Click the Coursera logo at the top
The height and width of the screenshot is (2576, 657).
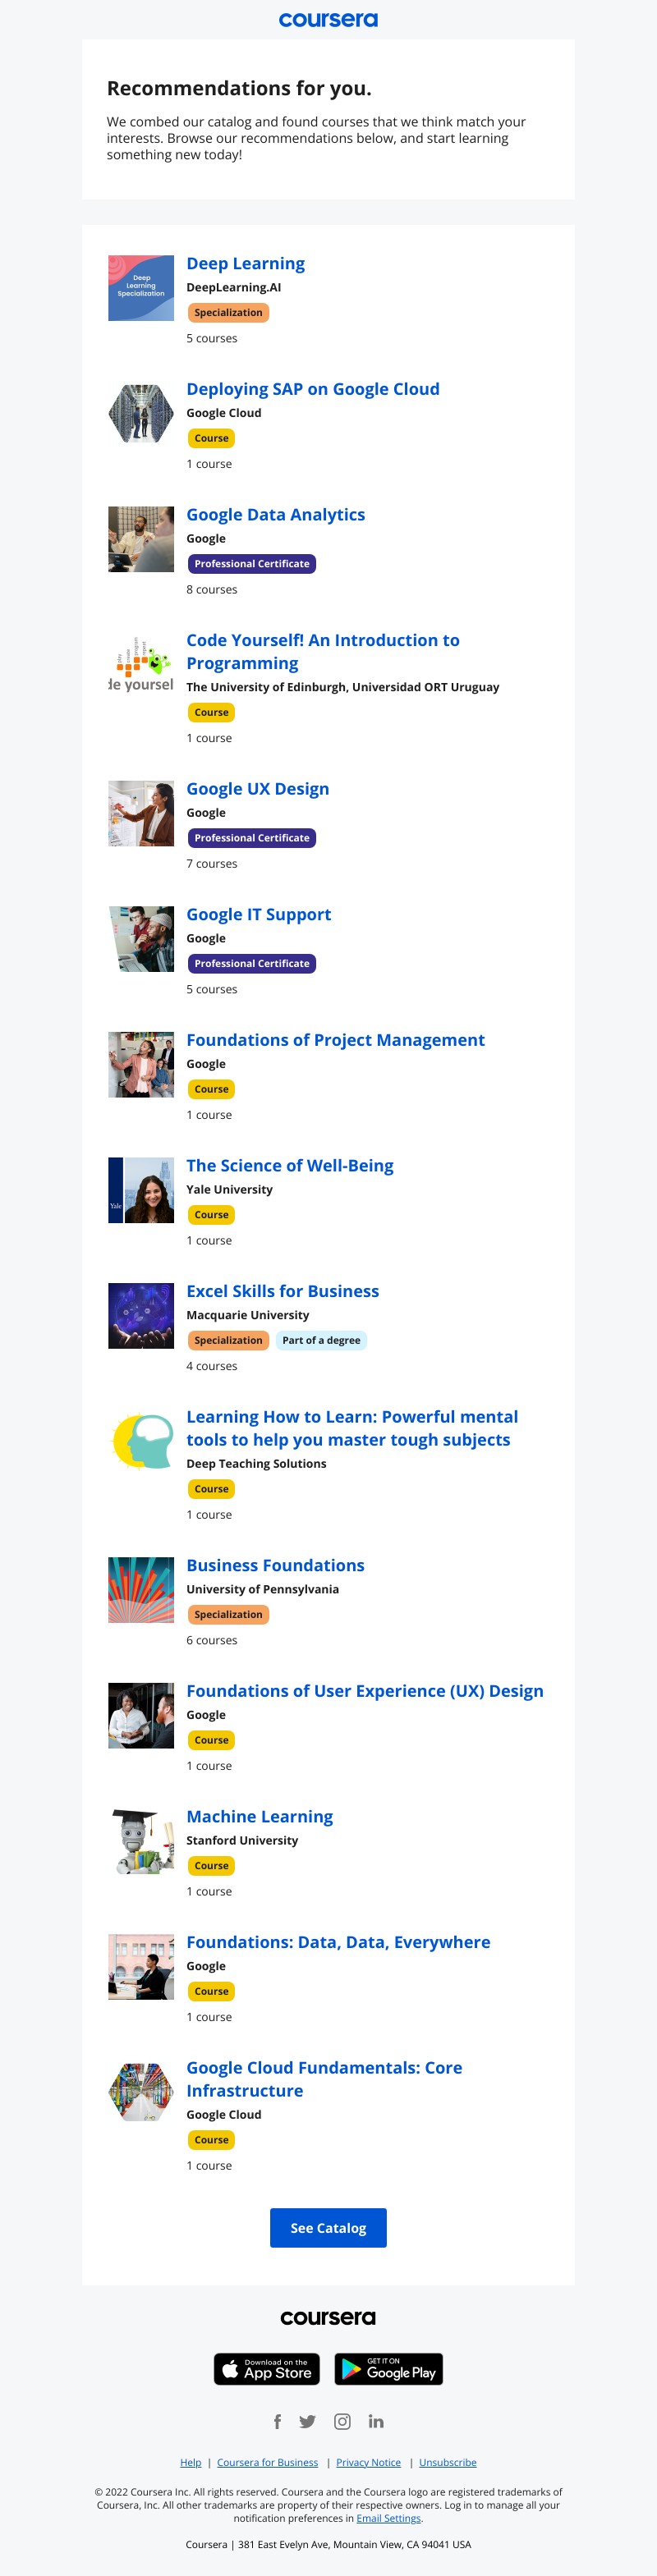(x=328, y=19)
